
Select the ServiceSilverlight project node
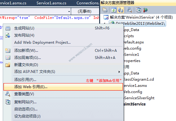pyautogui.click(x=139, y=98)
